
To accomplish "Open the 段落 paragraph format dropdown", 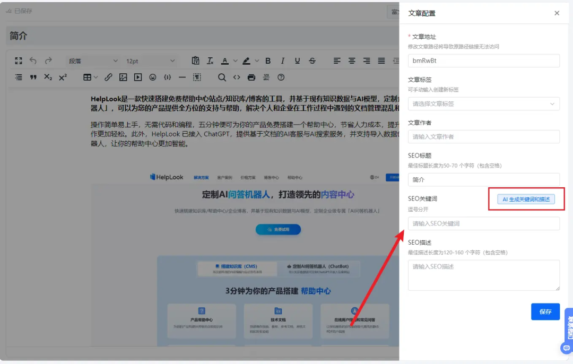I will [x=93, y=61].
